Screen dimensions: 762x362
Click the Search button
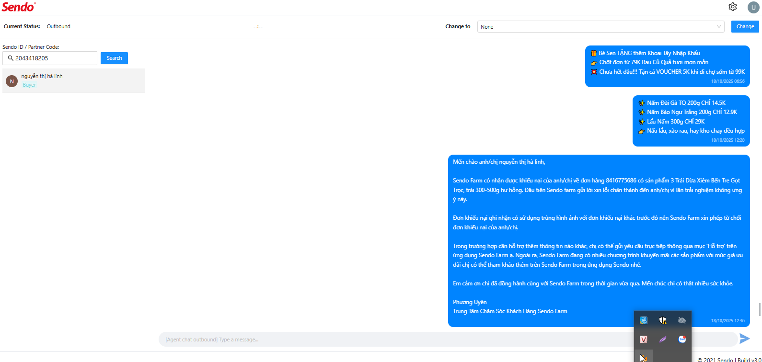[x=114, y=58]
